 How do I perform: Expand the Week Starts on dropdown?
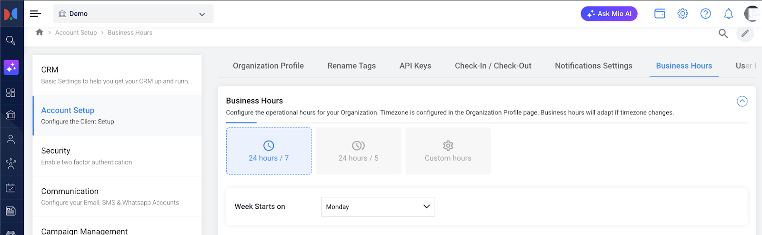[x=378, y=207]
